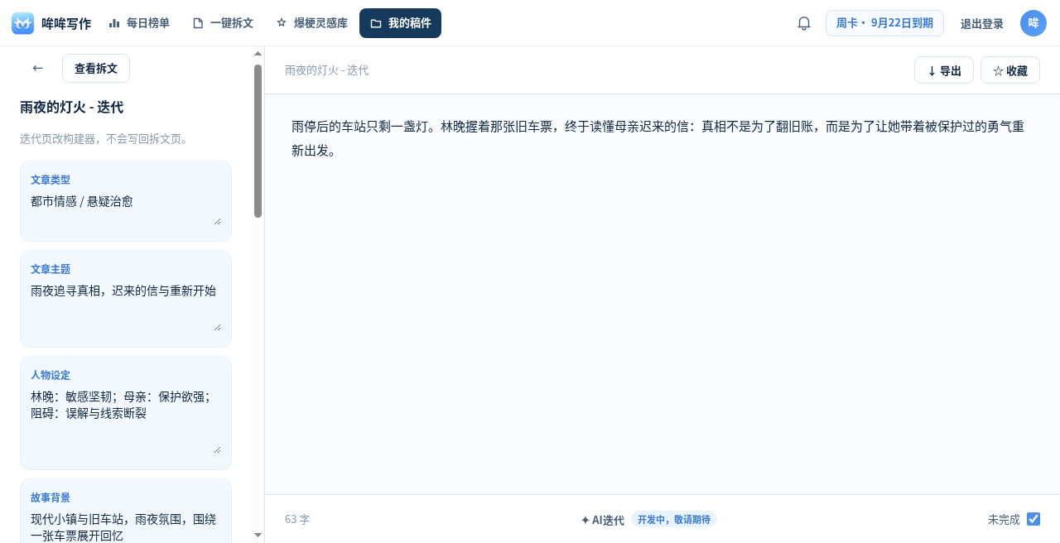Click the 文章类型 textarea resize handle

click(x=217, y=221)
